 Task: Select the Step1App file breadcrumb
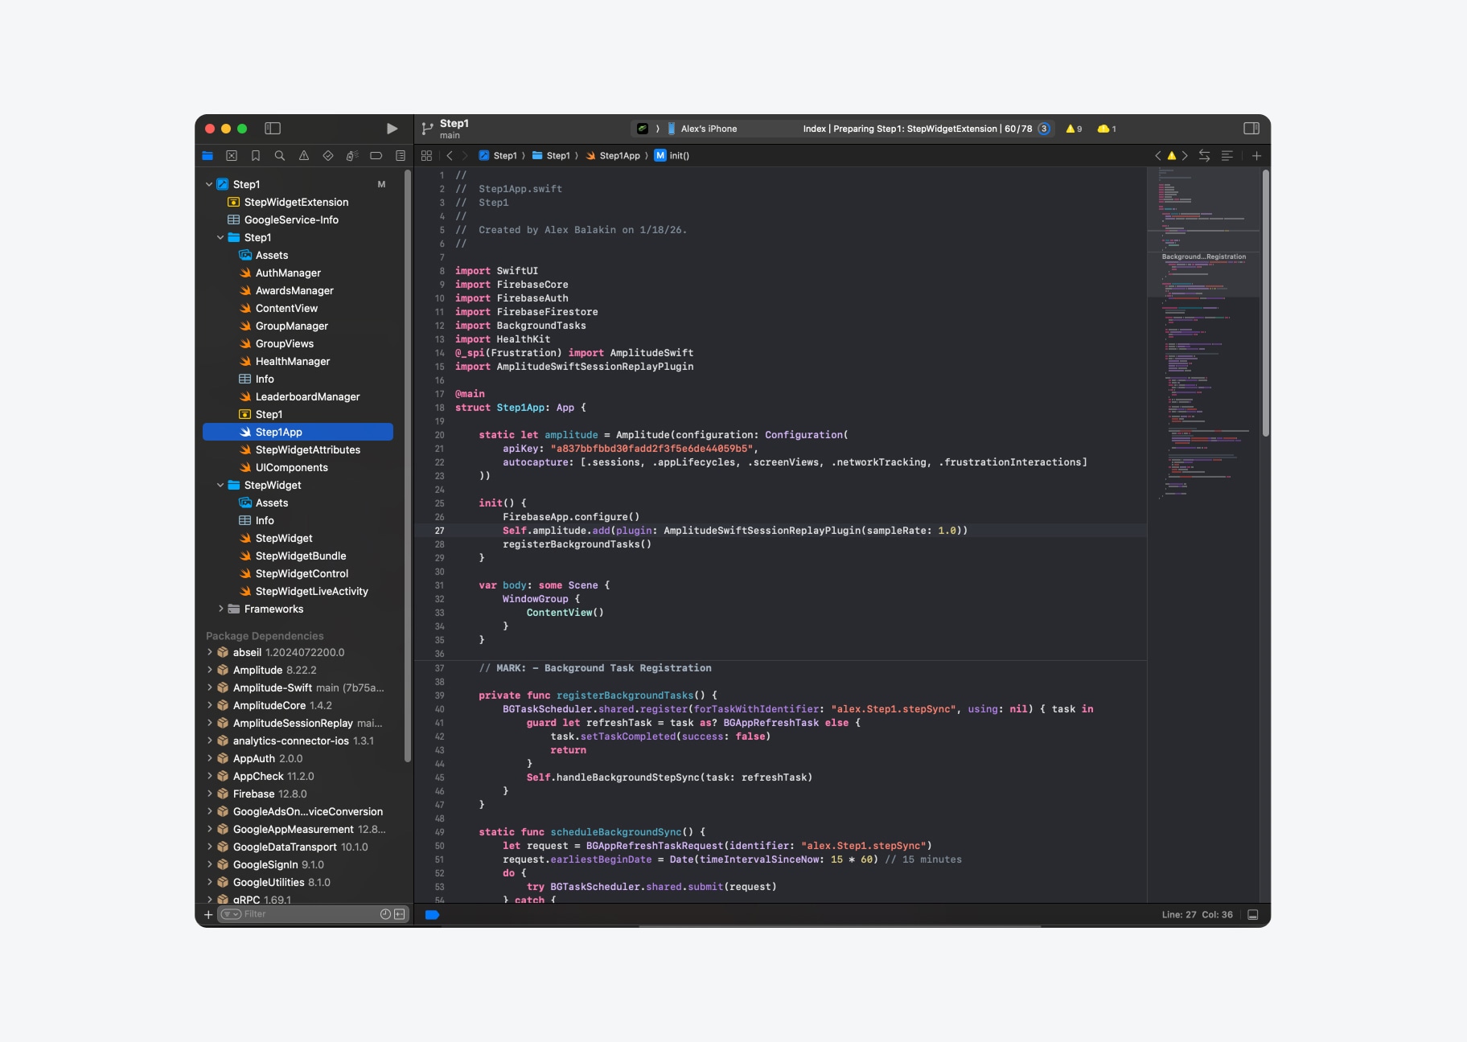[x=613, y=156]
